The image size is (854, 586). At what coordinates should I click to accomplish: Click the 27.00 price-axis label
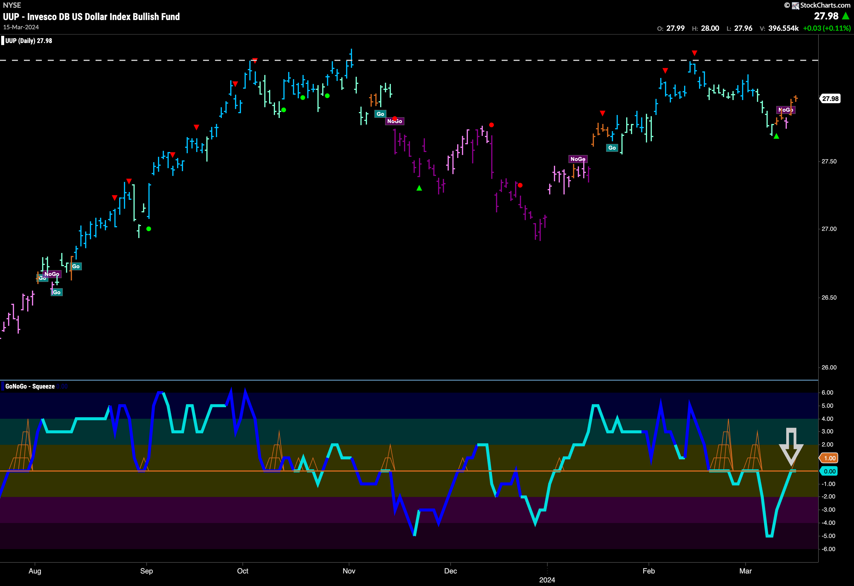point(829,229)
